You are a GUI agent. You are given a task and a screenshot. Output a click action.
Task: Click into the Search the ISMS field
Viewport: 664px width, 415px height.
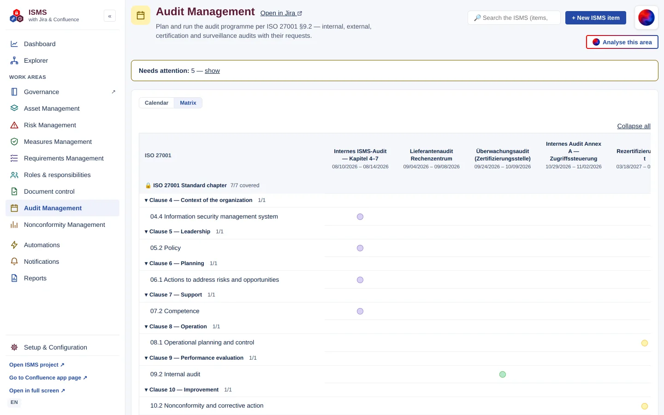pyautogui.click(x=514, y=18)
